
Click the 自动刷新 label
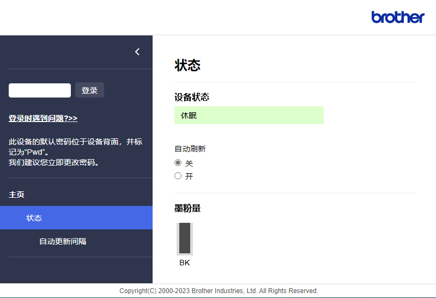coord(190,149)
